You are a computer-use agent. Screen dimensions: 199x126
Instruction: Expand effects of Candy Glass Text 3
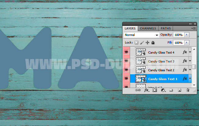(x=190, y=61)
